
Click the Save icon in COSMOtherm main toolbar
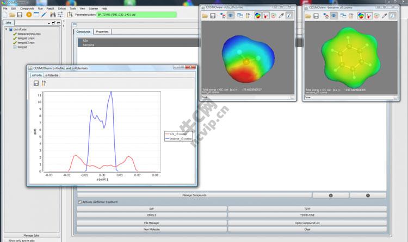click(x=20, y=15)
